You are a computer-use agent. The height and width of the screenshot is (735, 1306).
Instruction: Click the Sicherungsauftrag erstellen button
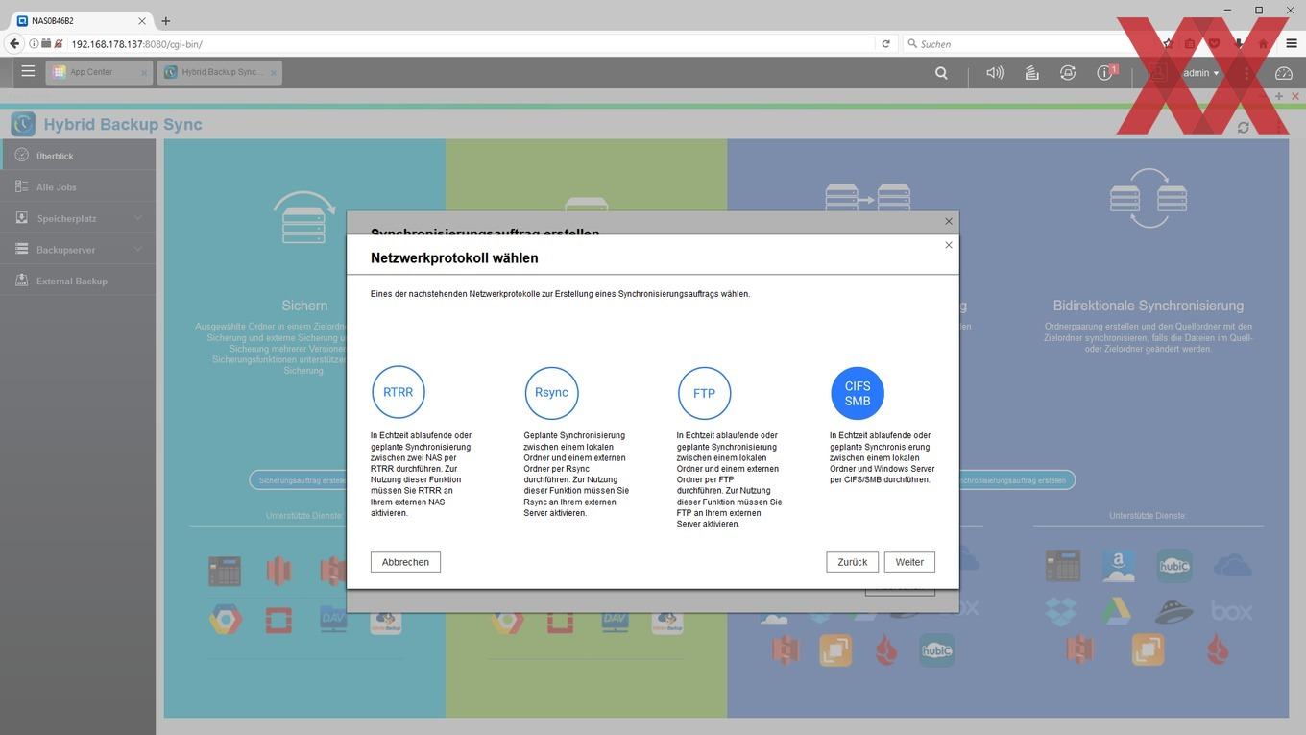coord(298,479)
